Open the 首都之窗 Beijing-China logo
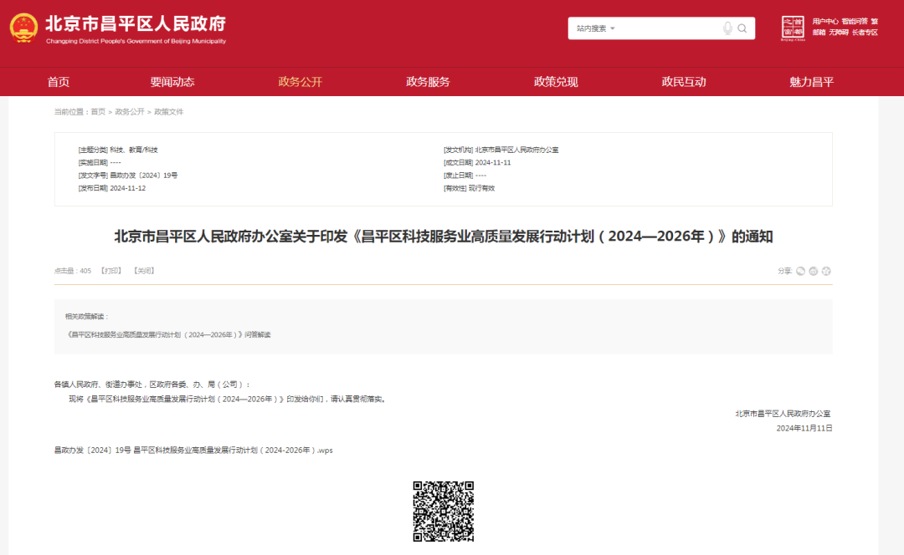This screenshot has width=904, height=555. tap(793, 28)
